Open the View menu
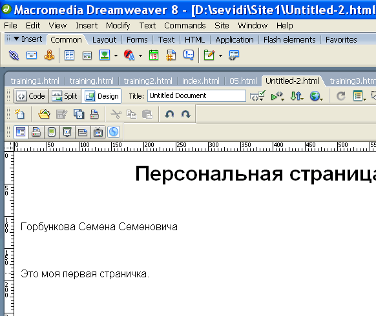The height and width of the screenshot is (316, 376). [57, 25]
